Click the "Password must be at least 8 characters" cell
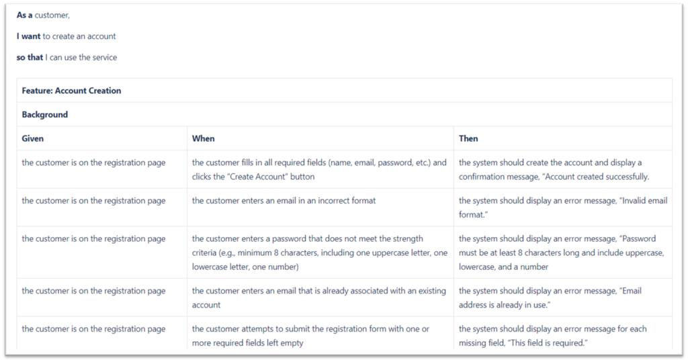Screen dimensions: 688x362 [x=561, y=253]
